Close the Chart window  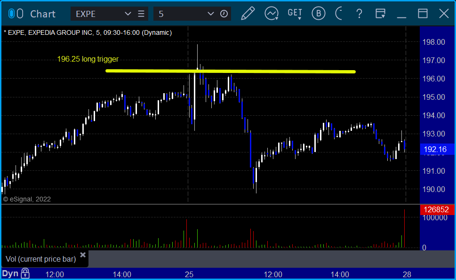click(444, 14)
